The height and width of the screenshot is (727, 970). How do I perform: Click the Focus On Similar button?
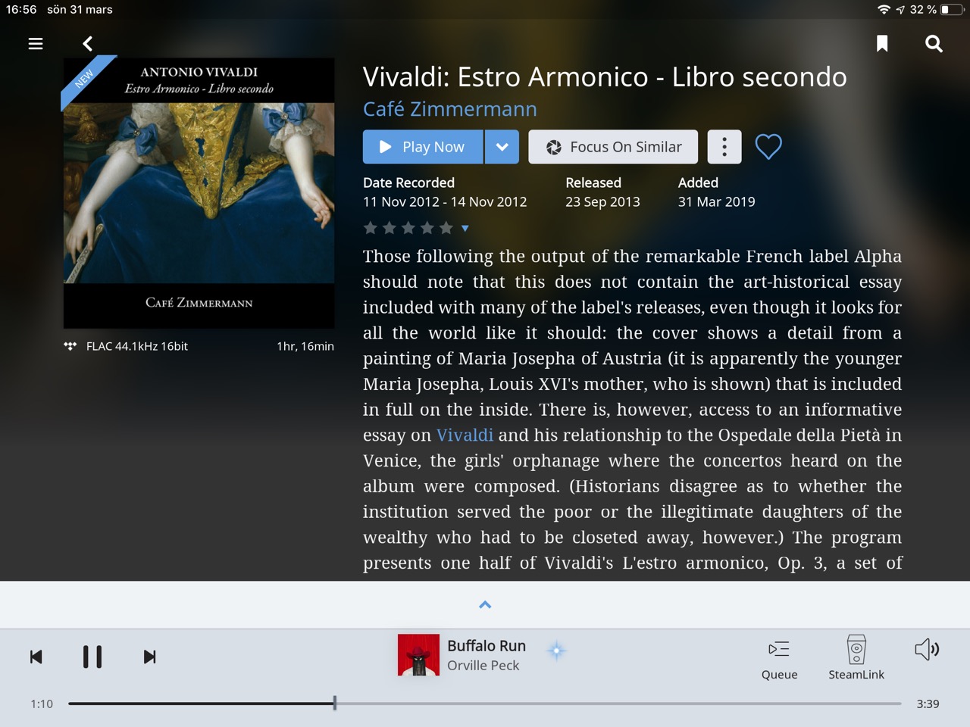(613, 147)
